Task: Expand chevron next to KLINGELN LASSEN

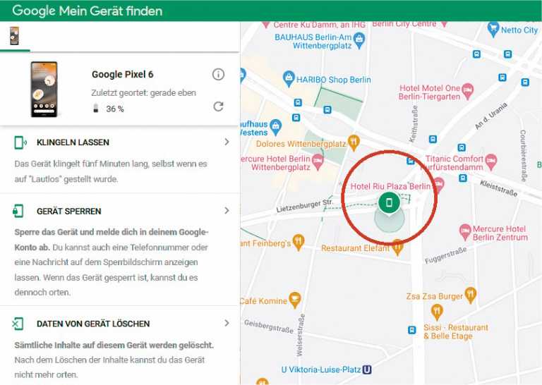Action: click(x=227, y=142)
